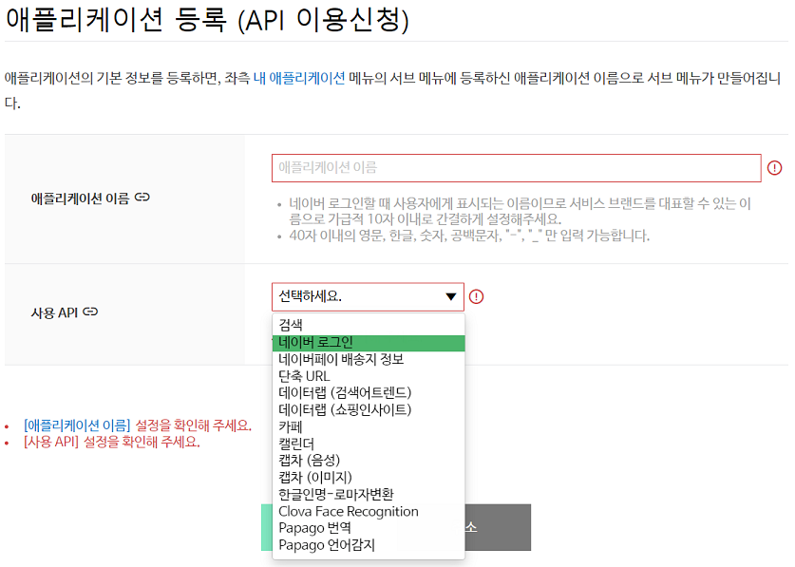Screen dimensions: 795x567
Task: Choose 캡차 (이미지) option
Action: [x=369, y=477]
